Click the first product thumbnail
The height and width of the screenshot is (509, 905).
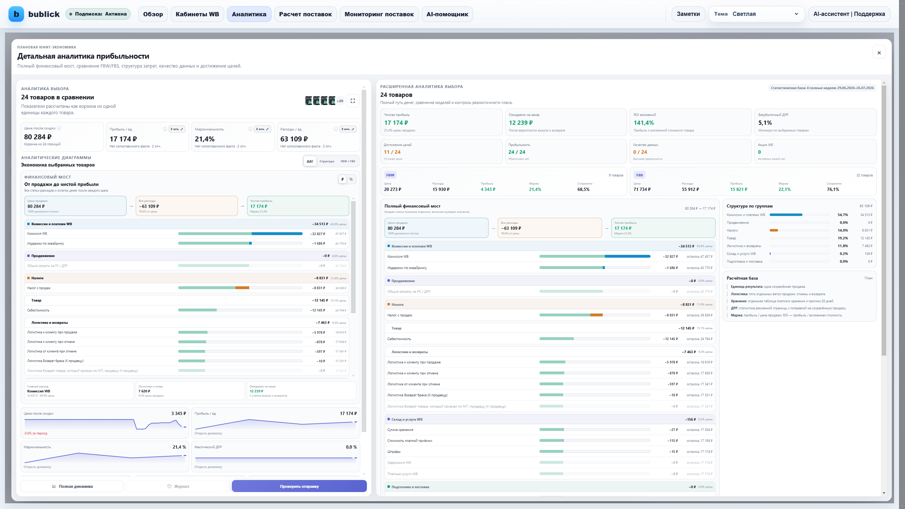[309, 101]
